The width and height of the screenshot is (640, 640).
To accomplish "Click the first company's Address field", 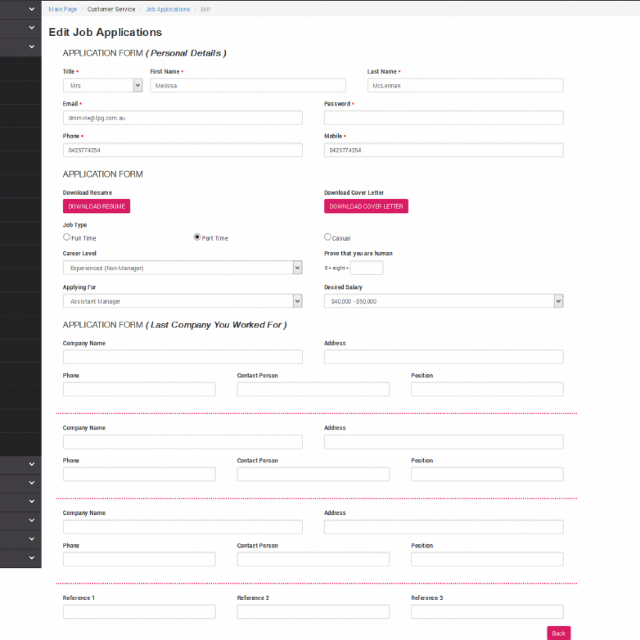I will pos(444,357).
